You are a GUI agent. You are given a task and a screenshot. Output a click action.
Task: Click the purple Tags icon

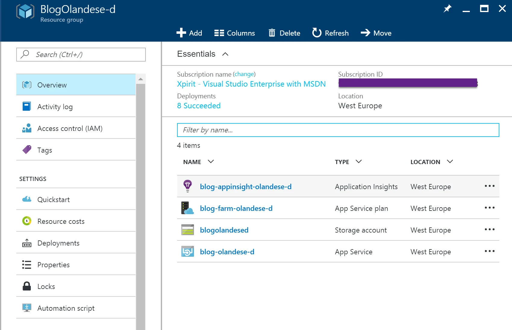[27, 150]
